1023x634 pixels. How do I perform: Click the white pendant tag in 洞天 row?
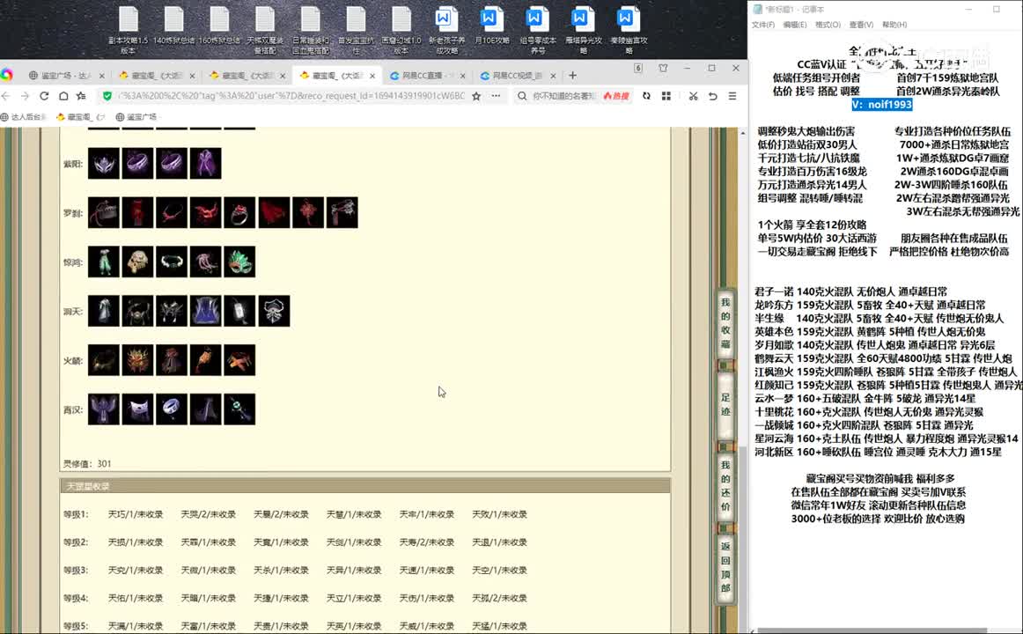point(239,311)
